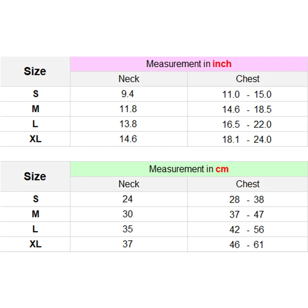Click the chest range 11.0 - 15.0

247,94
